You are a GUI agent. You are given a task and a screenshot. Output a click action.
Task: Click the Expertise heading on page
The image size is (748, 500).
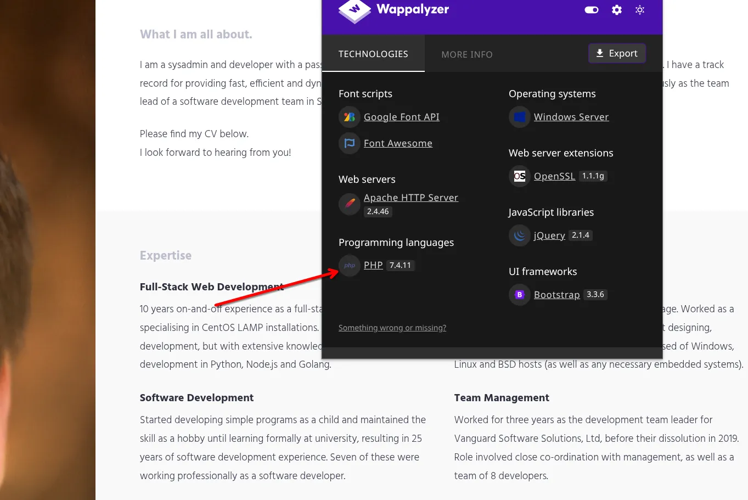coord(166,256)
